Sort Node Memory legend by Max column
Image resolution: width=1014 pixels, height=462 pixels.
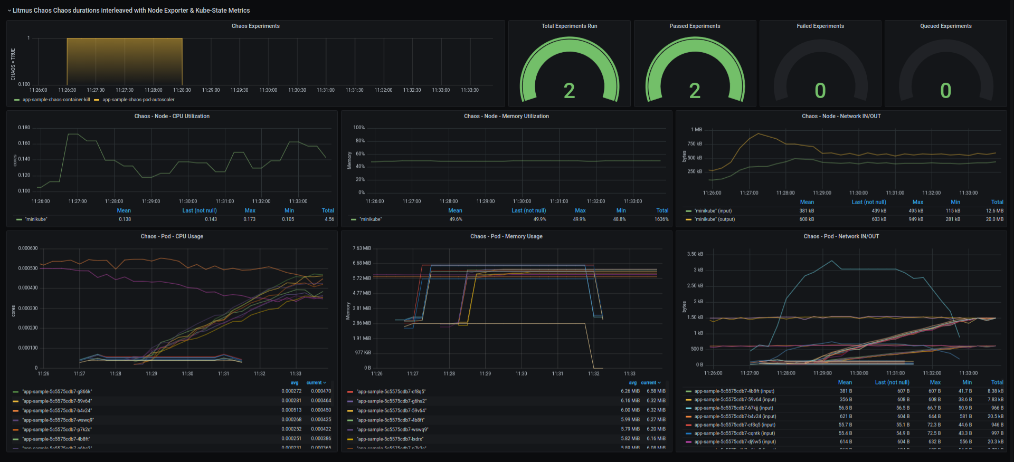[580, 210]
